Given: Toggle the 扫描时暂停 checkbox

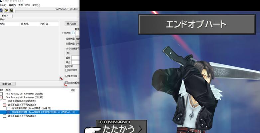Looking at the screenshot, I should (x=66, y=82).
